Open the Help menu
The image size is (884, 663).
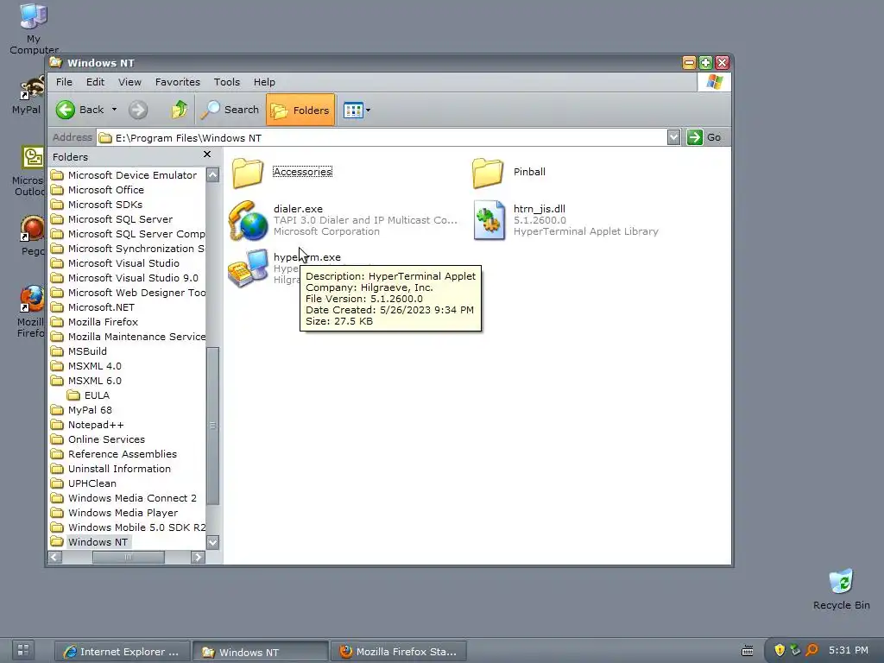[x=264, y=82]
